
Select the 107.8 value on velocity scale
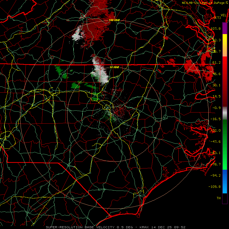pos(216,28)
